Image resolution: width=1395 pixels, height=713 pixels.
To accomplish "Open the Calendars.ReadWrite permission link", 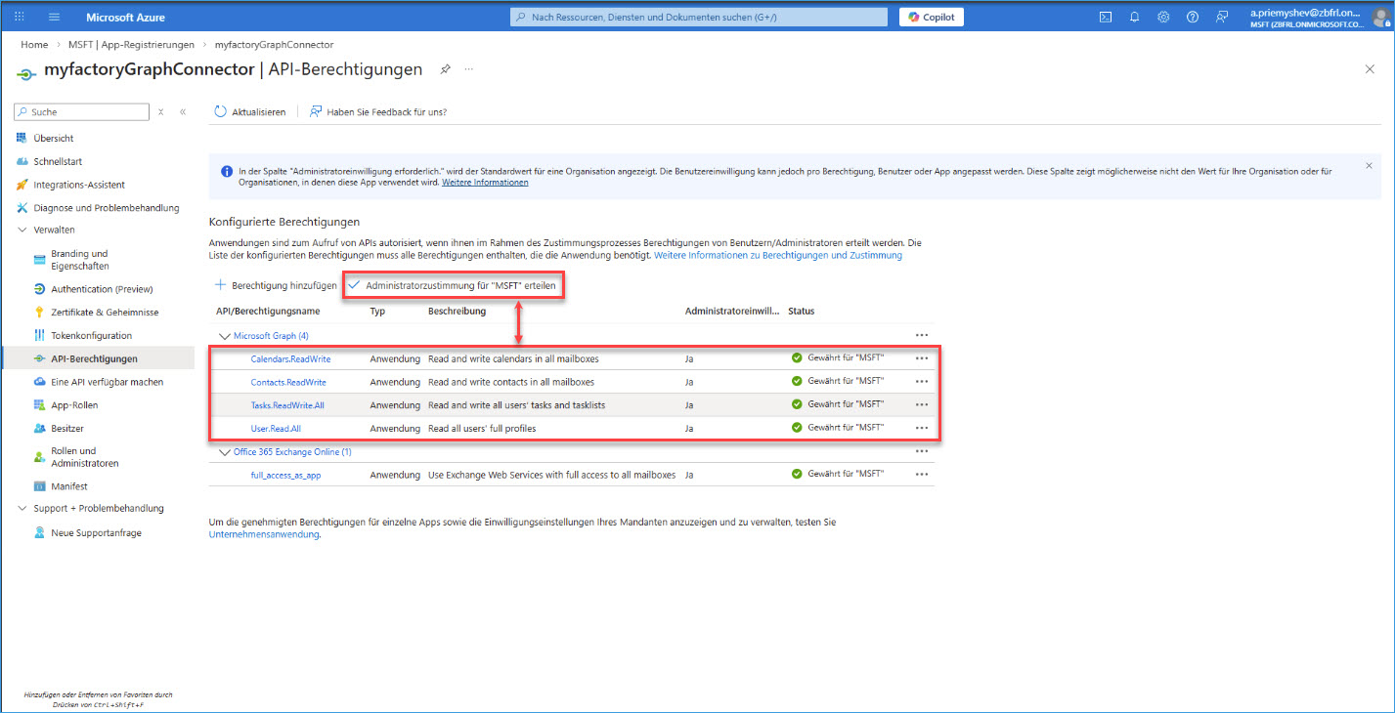I will point(290,358).
